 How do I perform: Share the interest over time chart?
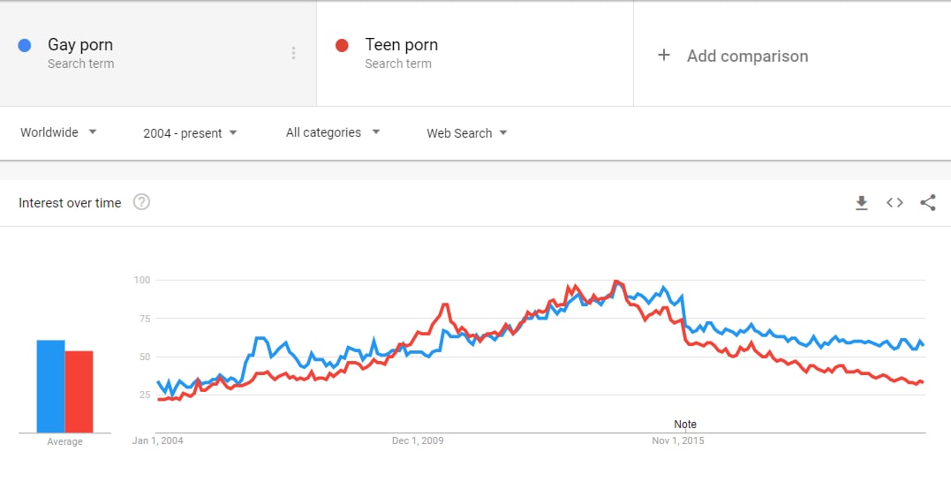tap(928, 202)
